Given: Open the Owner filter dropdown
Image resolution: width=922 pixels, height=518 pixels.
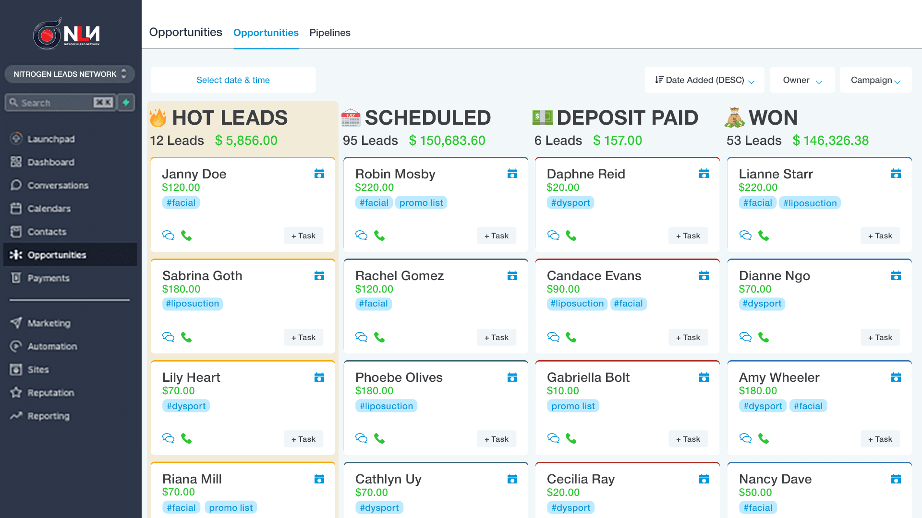Looking at the screenshot, I should click(x=802, y=80).
